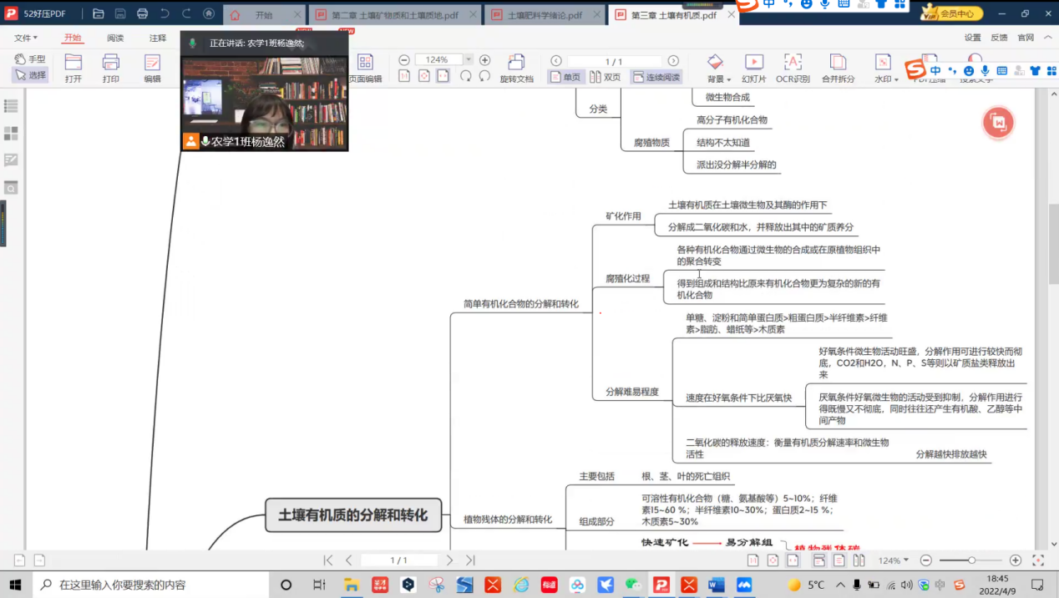The width and height of the screenshot is (1059, 598).
Task: Click the OCR识别 tool icon
Action: click(793, 67)
